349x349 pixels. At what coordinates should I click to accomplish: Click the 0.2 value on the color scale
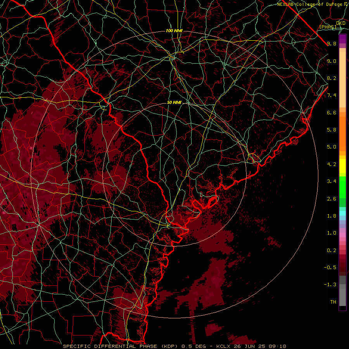pos(332,251)
